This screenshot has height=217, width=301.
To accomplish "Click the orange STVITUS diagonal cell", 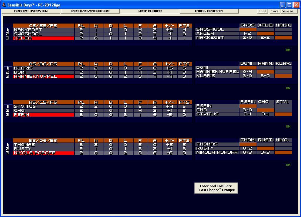I will (283, 114).
